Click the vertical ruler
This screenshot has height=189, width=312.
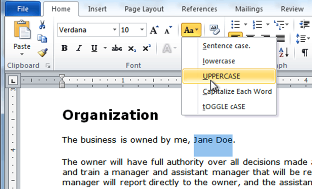click(13, 138)
